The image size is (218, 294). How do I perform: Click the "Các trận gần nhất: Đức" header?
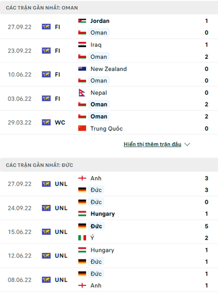(x=39, y=165)
